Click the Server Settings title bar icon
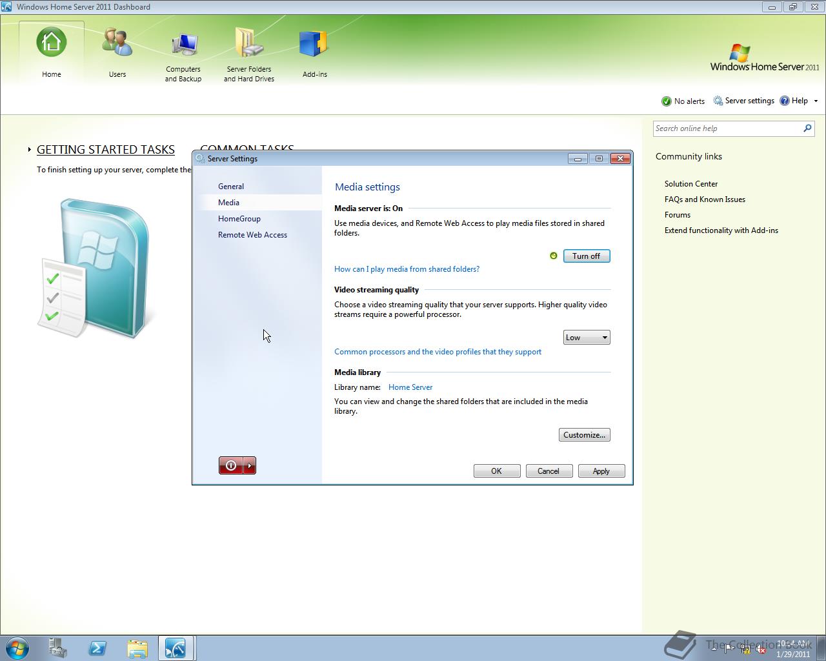This screenshot has width=826, height=661. tap(200, 159)
